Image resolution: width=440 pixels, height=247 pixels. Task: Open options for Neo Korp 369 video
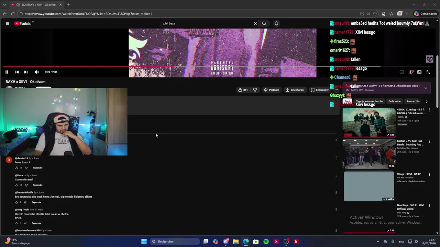pyautogui.click(x=429, y=205)
